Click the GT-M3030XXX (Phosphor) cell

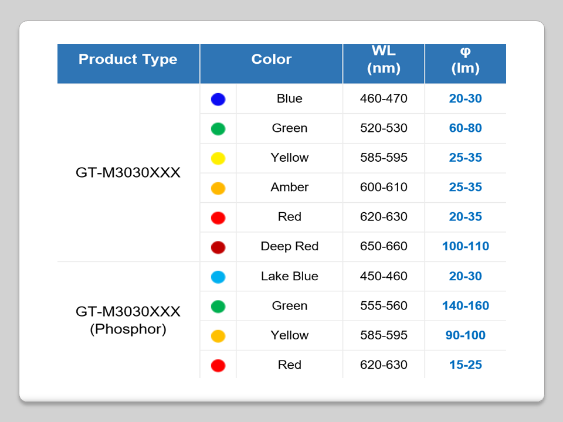[x=128, y=320]
